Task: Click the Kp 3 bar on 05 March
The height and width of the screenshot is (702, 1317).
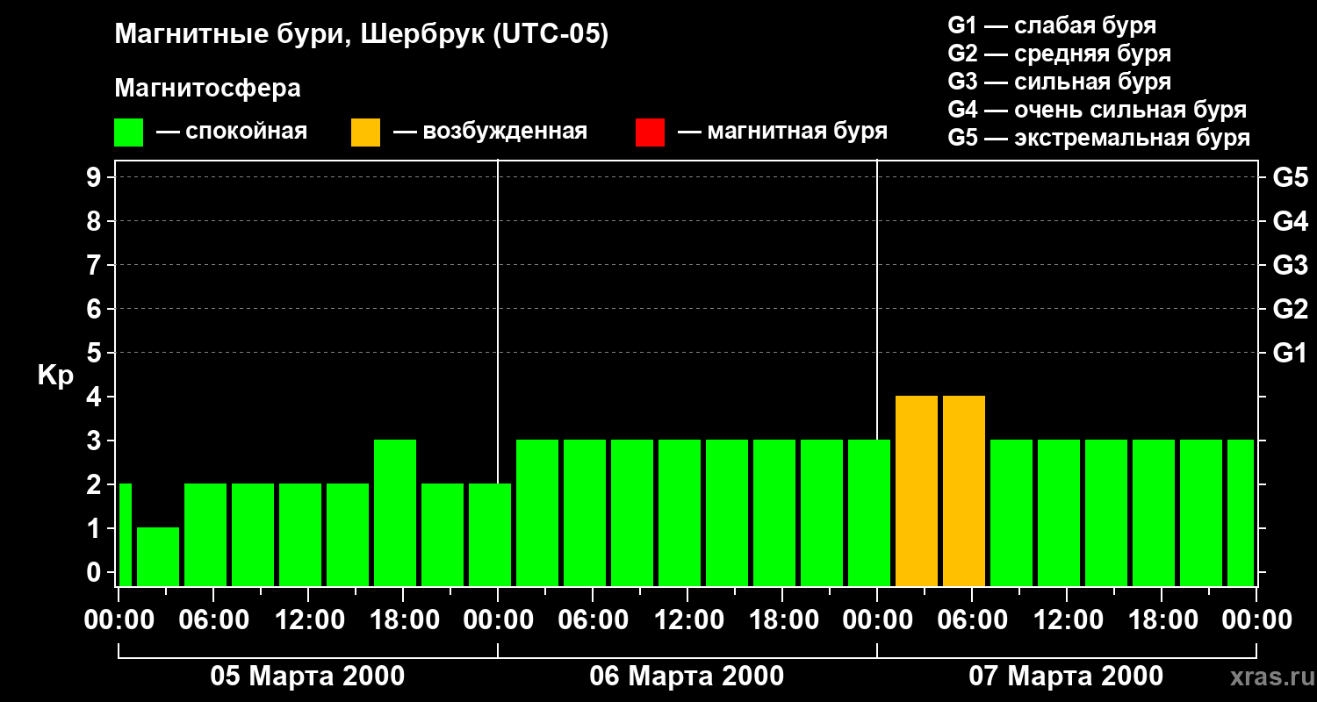Action: (x=395, y=512)
